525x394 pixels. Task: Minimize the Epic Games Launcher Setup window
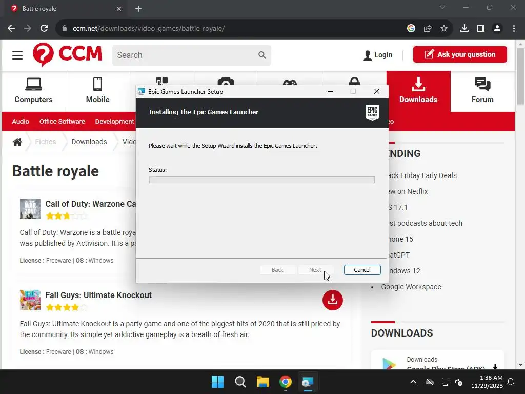click(330, 91)
